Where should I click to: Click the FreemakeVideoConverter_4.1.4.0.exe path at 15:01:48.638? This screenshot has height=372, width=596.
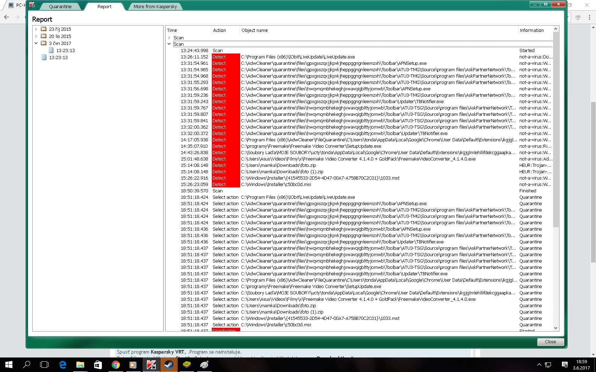tap(358, 159)
